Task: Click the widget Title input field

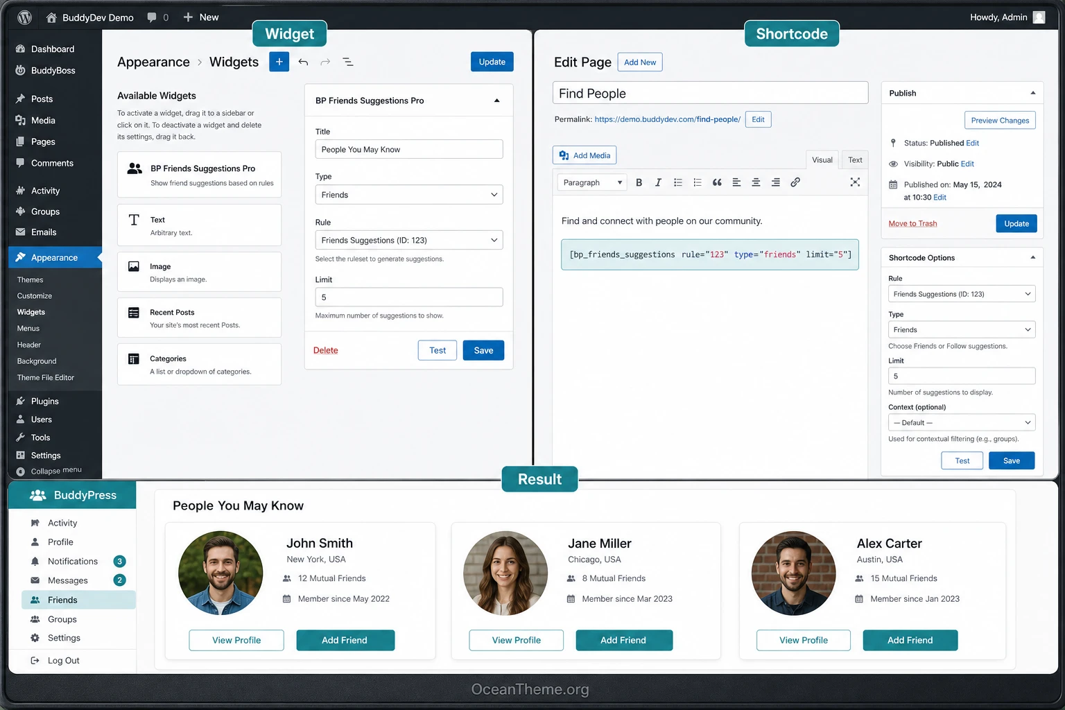Action: pyautogui.click(x=409, y=149)
